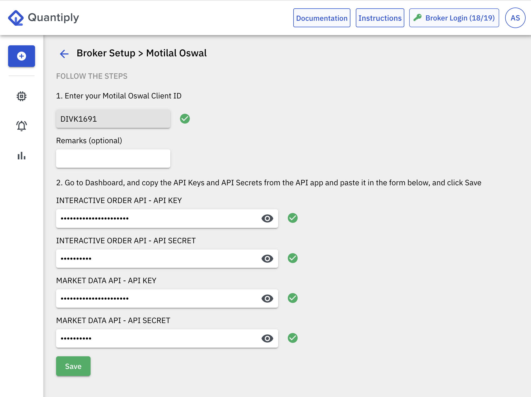Image resolution: width=531 pixels, height=397 pixels.
Task: Focus the Interactive Order API Key field
Action: click(x=167, y=218)
